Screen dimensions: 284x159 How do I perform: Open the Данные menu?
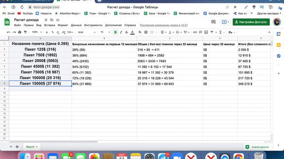point(76,25)
